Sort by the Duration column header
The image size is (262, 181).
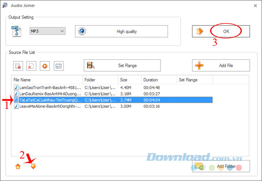[x=159, y=80]
